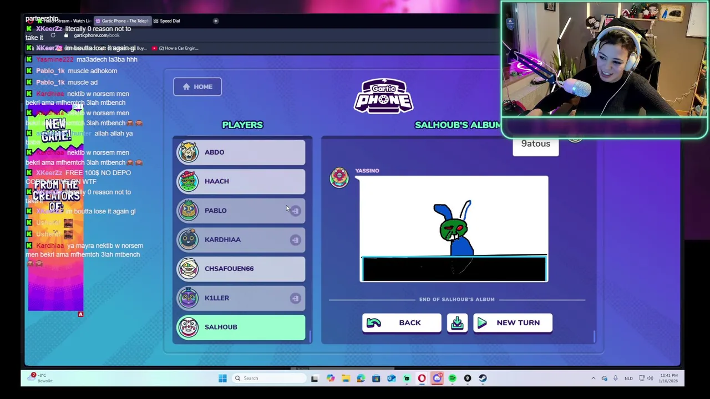Reload the page with the refresh icon

click(53, 35)
